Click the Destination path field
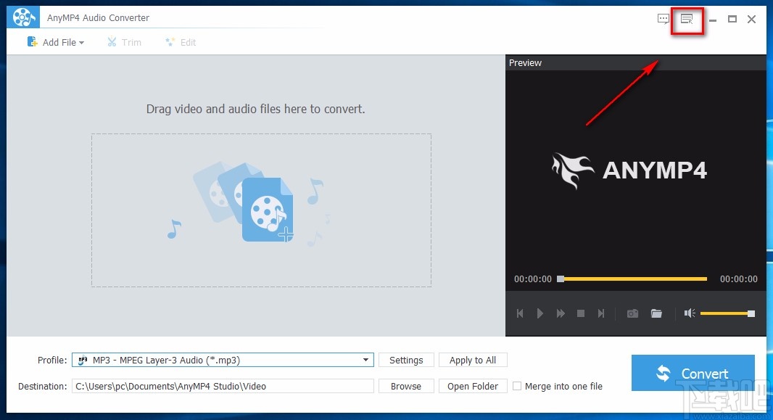The height and width of the screenshot is (420, 773). [x=223, y=386]
